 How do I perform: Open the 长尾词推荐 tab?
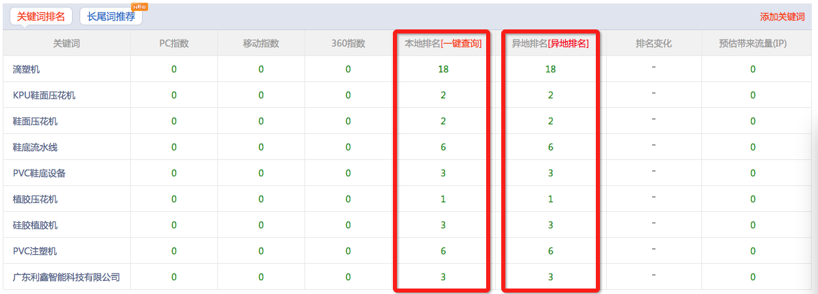pos(110,16)
